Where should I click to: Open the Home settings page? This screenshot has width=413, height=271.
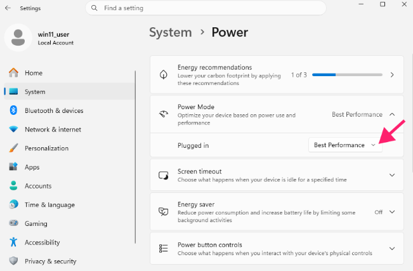coord(70,73)
